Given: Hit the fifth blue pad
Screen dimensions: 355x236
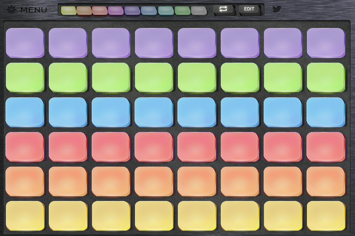Looking at the screenshot, I should coord(197,112).
